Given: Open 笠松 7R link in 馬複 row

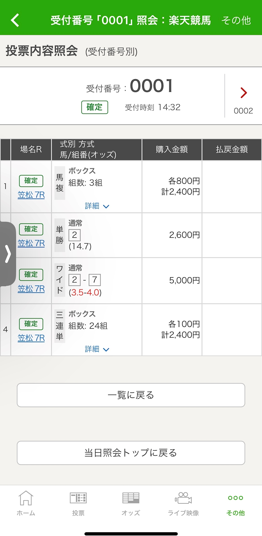Looking at the screenshot, I should pyautogui.click(x=31, y=195).
